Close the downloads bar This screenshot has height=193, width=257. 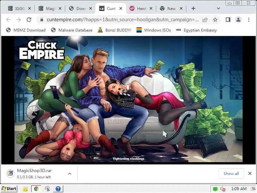[x=250, y=173]
